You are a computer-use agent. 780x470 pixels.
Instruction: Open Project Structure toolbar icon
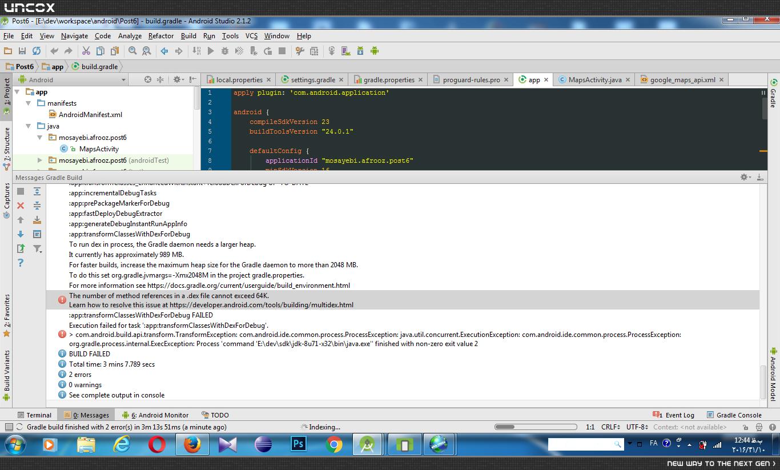[314, 51]
